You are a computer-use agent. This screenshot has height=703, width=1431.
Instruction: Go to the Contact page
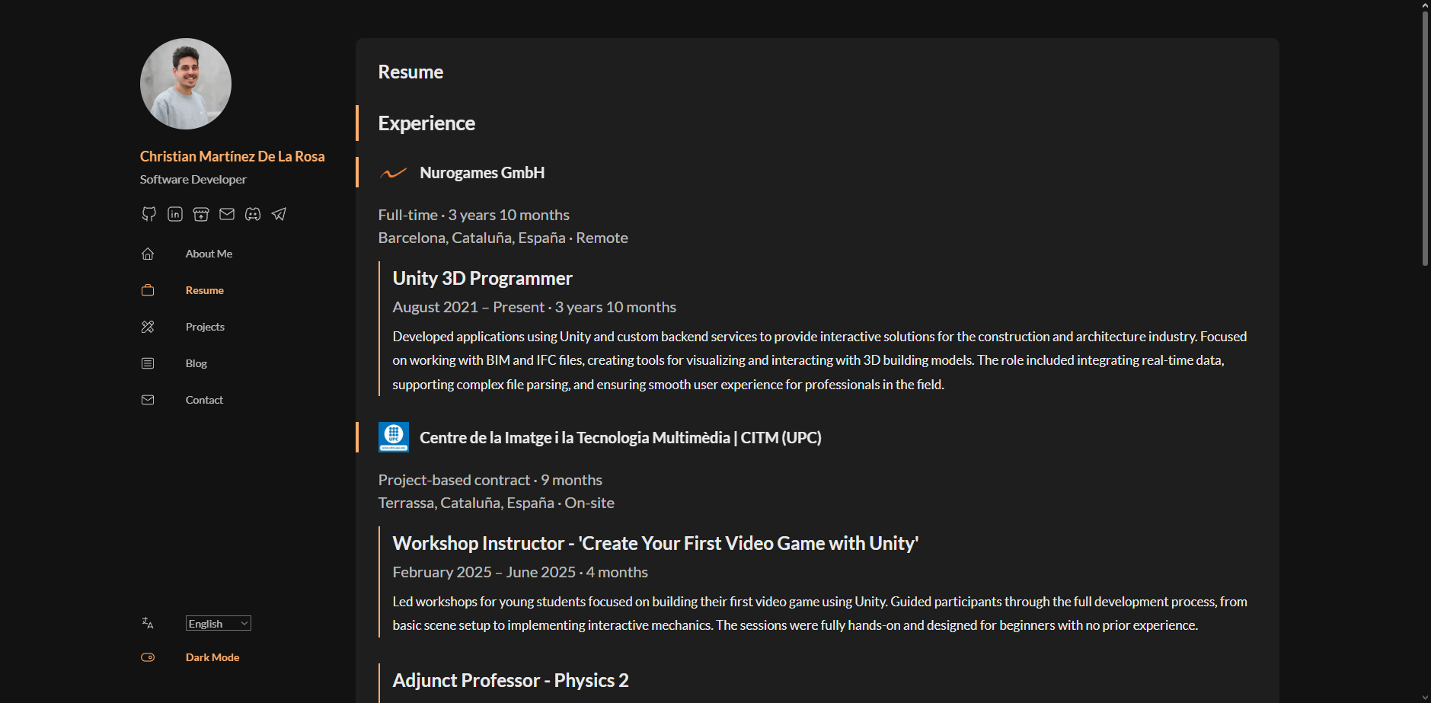coord(204,400)
